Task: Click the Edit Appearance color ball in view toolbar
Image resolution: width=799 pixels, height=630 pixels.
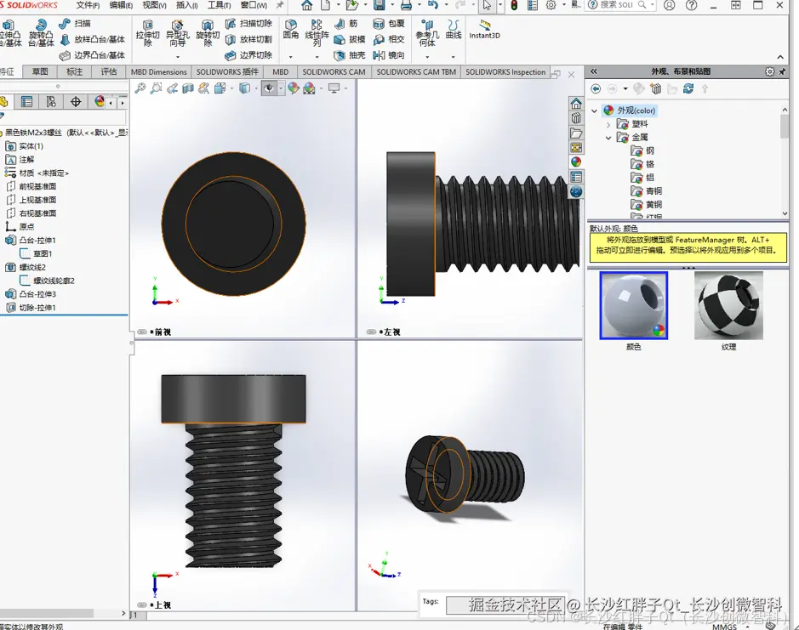Action: click(293, 88)
